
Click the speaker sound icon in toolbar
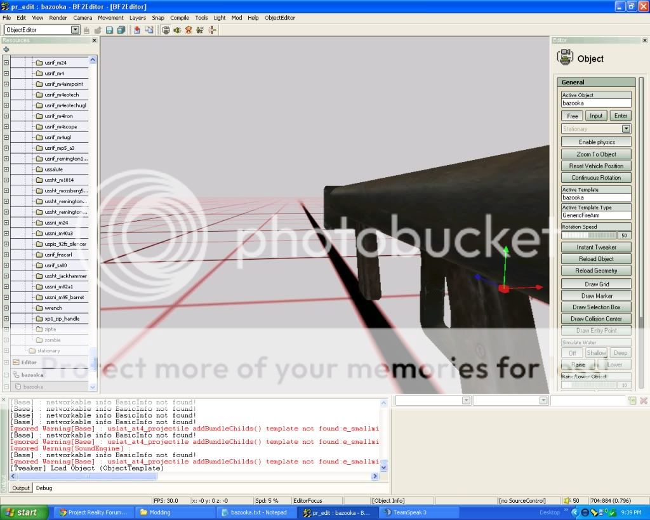coord(177,30)
